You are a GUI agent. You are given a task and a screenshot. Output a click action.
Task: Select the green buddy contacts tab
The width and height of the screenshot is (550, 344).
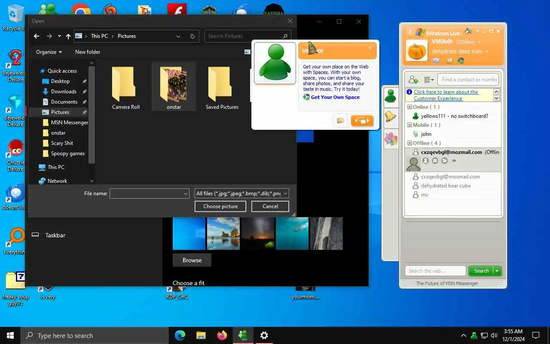(390, 96)
